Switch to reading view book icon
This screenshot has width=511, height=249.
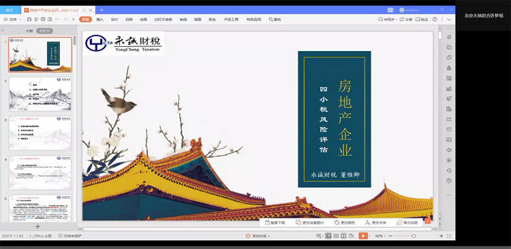[343, 235]
